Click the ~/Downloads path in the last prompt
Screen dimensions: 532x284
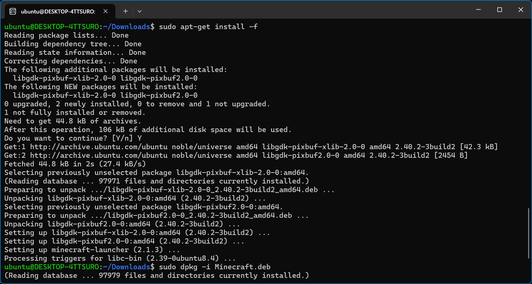pos(127,267)
